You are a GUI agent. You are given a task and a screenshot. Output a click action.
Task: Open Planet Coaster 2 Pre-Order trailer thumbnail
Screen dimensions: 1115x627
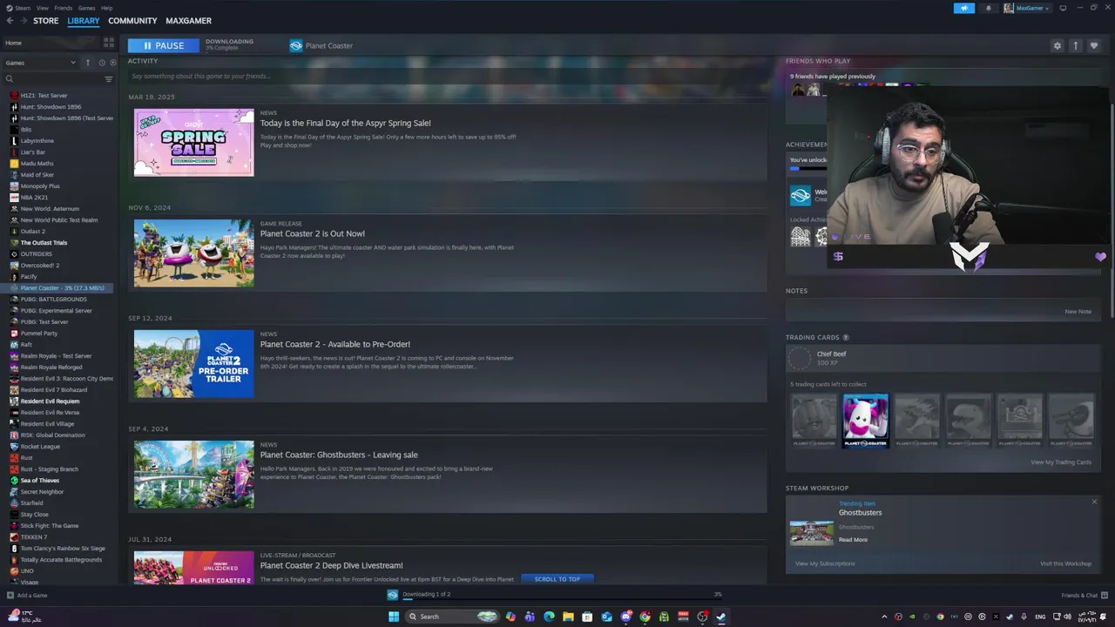[193, 363]
